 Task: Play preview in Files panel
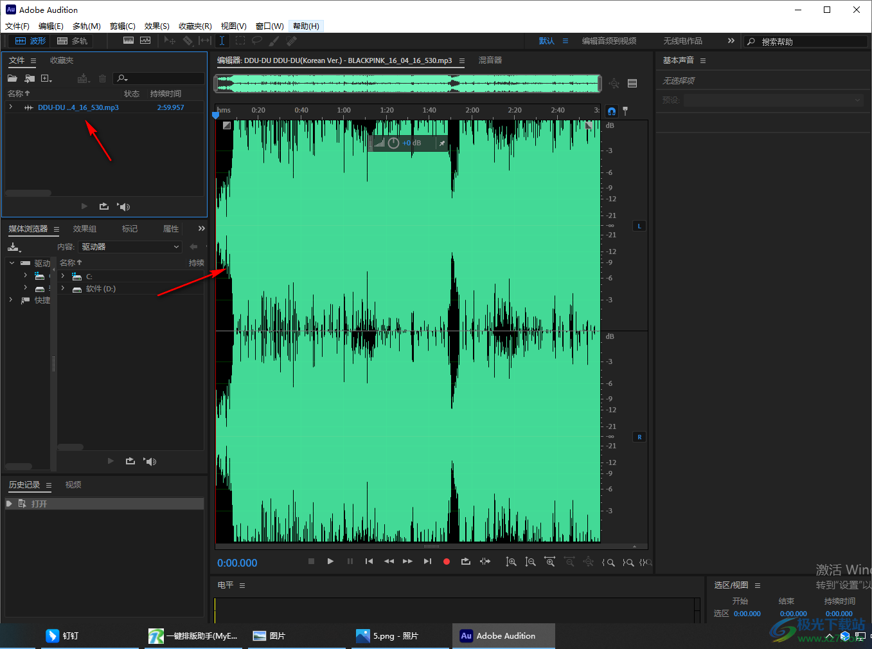[84, 206]
